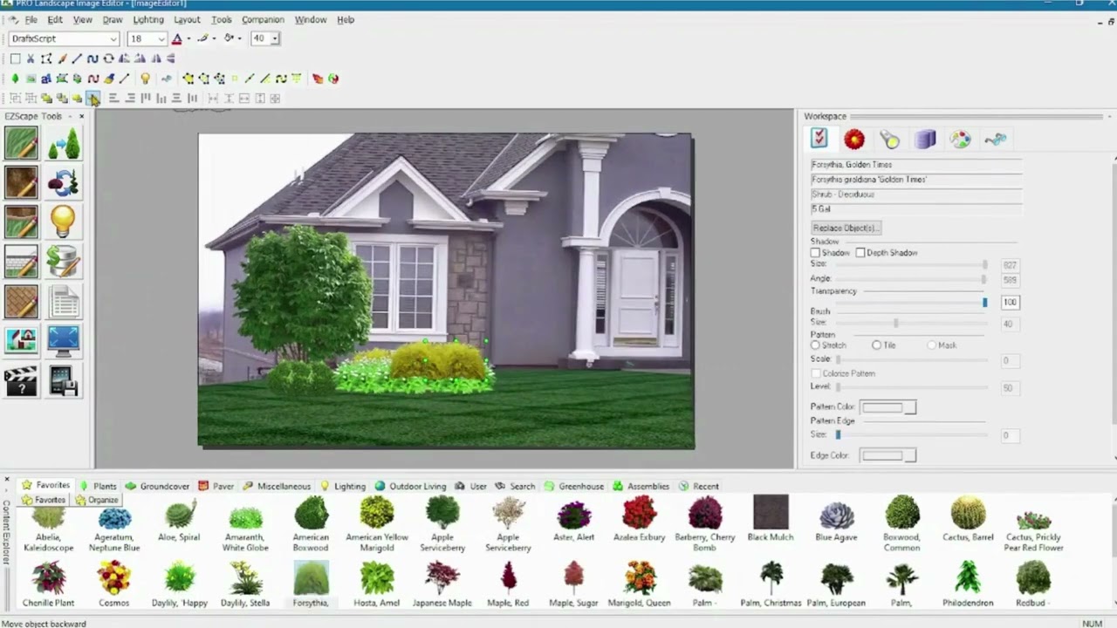Image resolution: width=1117 pixels, height=628 pixels.
Task: Open the movie clapboard help tool
Action: pyautogui.click(x=21, y=381)
